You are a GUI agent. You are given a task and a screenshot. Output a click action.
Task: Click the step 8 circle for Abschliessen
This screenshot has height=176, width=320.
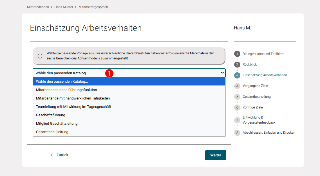237,132
